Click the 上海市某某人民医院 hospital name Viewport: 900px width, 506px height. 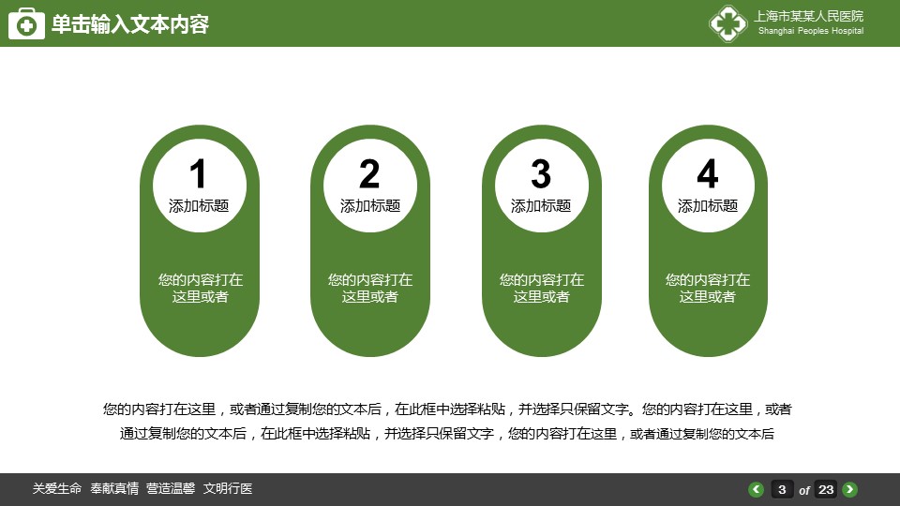[x=809, y=16]
